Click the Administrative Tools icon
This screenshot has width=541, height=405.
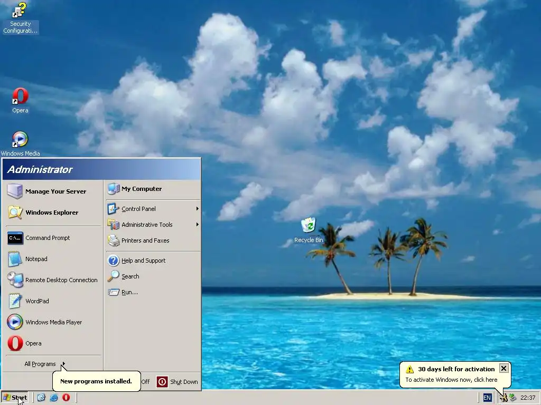coord(113,225)
